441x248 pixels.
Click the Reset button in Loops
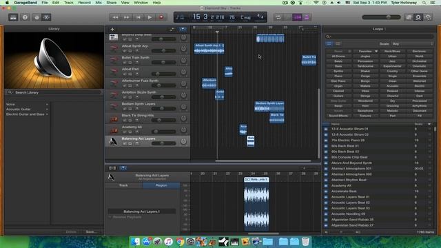pos(338,51)
